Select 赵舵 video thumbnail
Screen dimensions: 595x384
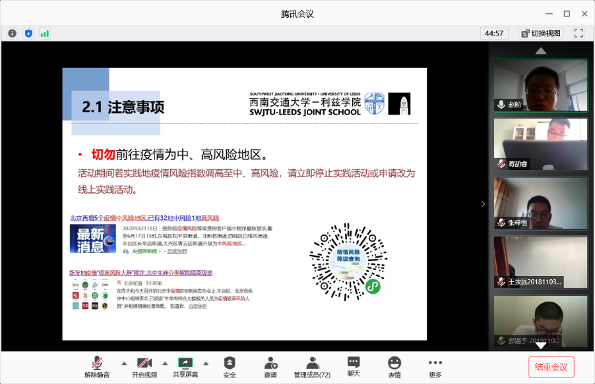541,85
